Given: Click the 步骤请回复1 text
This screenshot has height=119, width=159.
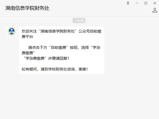Looking at the screenshot, I should coord(59,58).
